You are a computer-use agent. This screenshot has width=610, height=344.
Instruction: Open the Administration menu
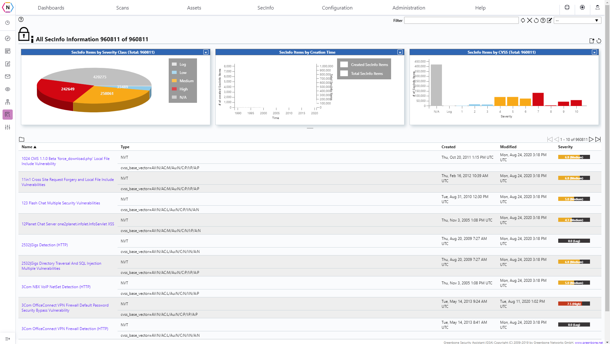[x=409, y=8]
